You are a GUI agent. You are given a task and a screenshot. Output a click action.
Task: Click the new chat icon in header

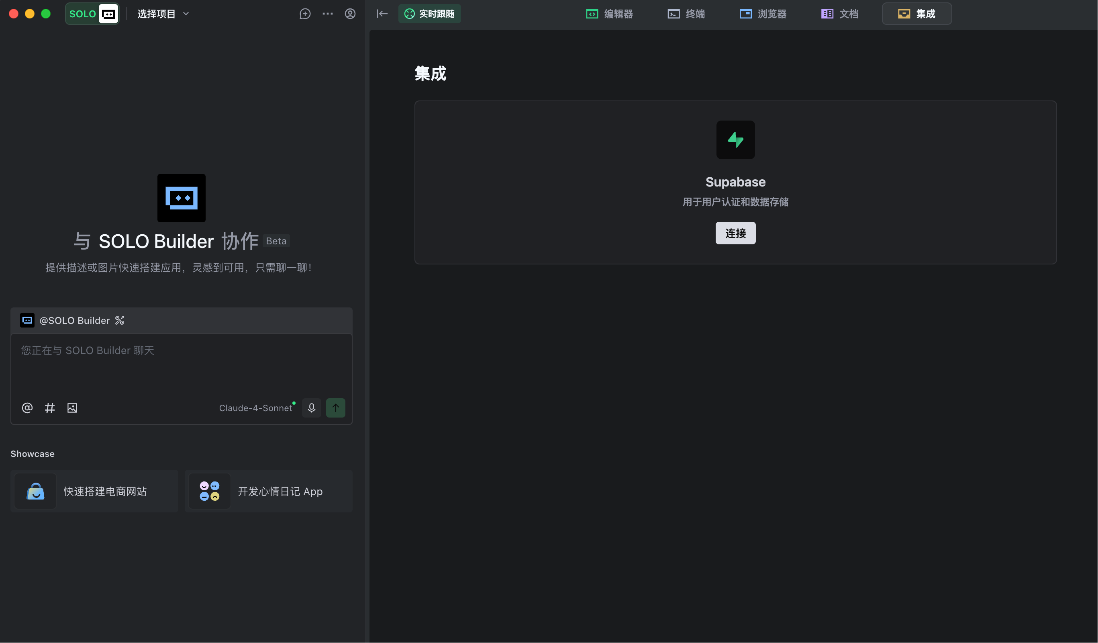pos(305,14)
